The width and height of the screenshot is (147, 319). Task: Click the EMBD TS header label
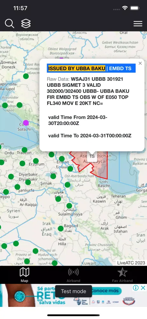point(120,68)
